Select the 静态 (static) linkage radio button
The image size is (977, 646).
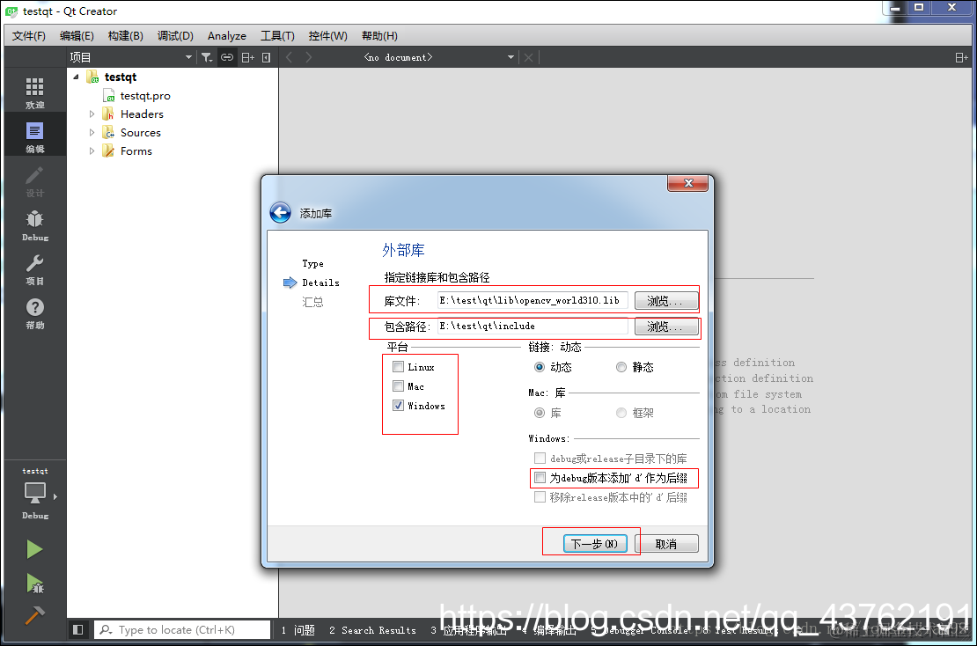pyautogui.click(x=621, y=367)
